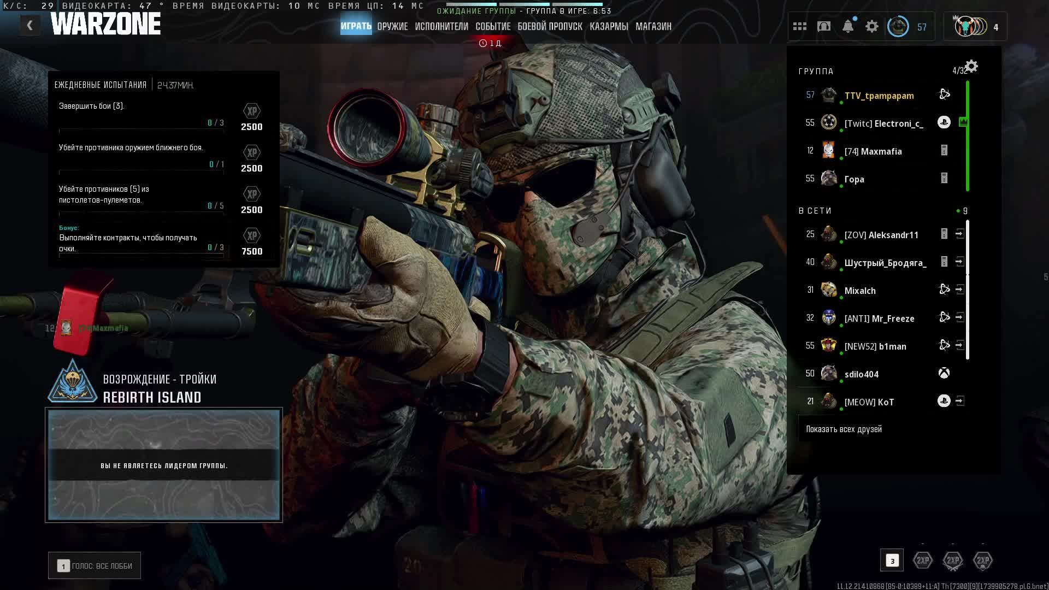This screenshot has height=590, width=1049.
Task: Select the player TTV_трампарам in the group list
Action: [x=879, y=96]
